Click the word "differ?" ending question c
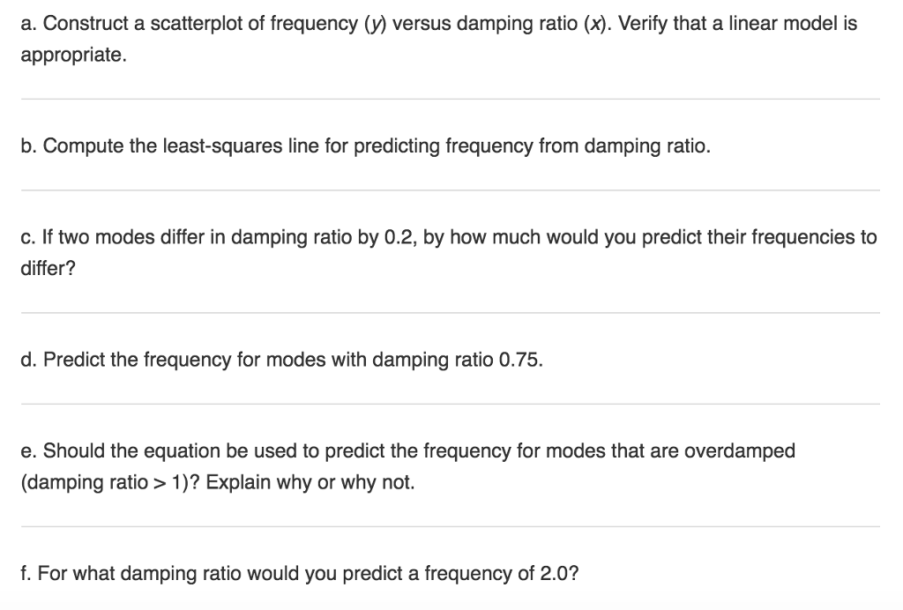Screen dimensions: 903x610 49,268
